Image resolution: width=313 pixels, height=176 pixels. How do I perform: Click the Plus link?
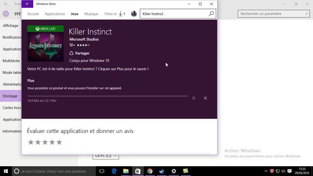(x=31, y=81)
